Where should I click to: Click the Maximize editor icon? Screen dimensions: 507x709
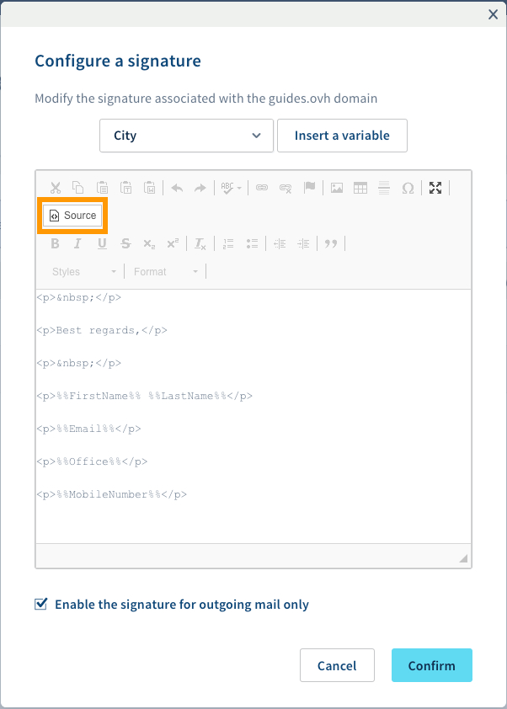(x=435, y=188)
